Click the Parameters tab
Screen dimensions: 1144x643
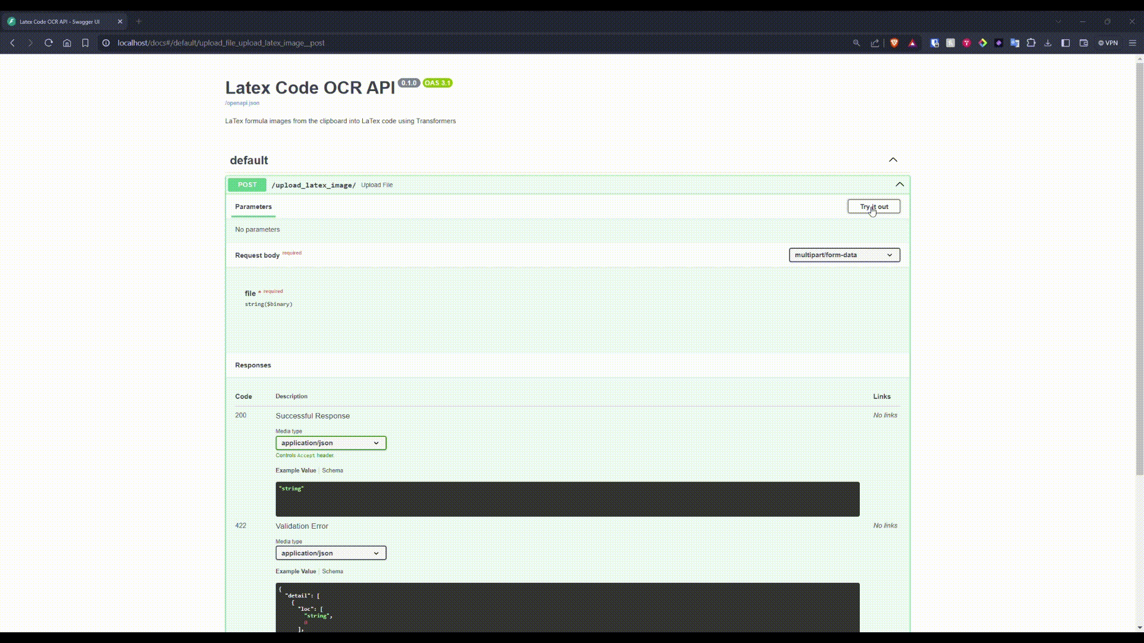click(253, 207)
